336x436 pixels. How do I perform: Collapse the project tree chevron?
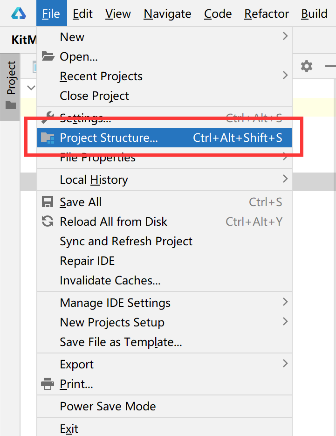click(31, 88)
